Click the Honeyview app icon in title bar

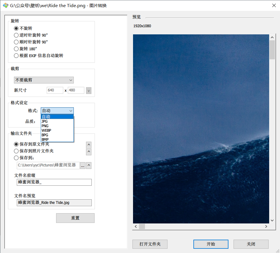[5, 5]
